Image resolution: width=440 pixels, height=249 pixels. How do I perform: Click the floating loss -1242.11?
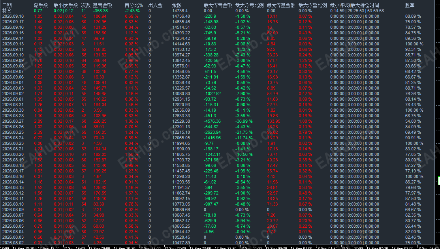[212, 154]
